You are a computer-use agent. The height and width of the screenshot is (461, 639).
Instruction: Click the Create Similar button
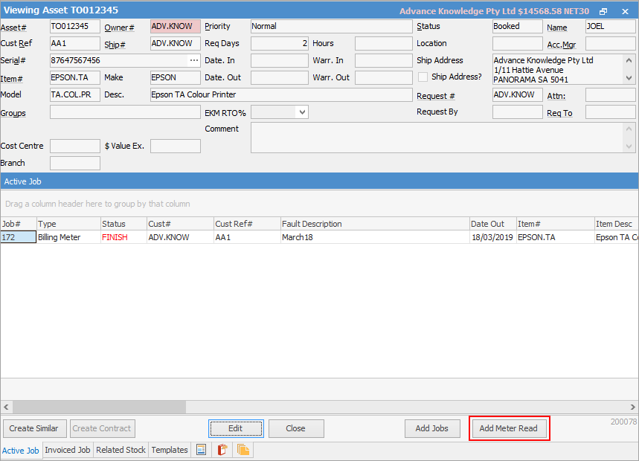pos(34,428)
